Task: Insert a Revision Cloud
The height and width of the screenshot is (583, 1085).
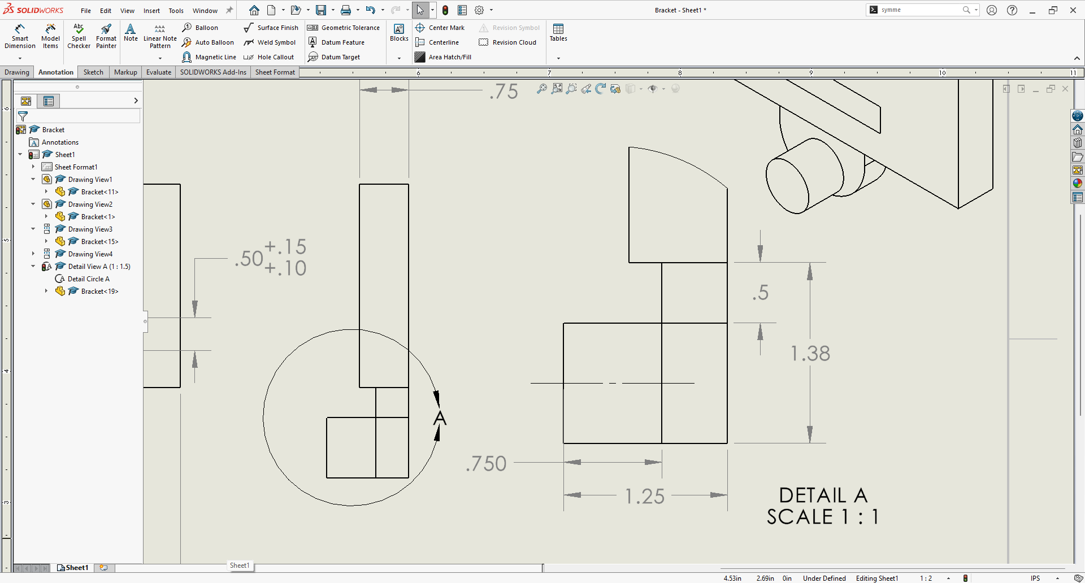Action: pos(507,42)
